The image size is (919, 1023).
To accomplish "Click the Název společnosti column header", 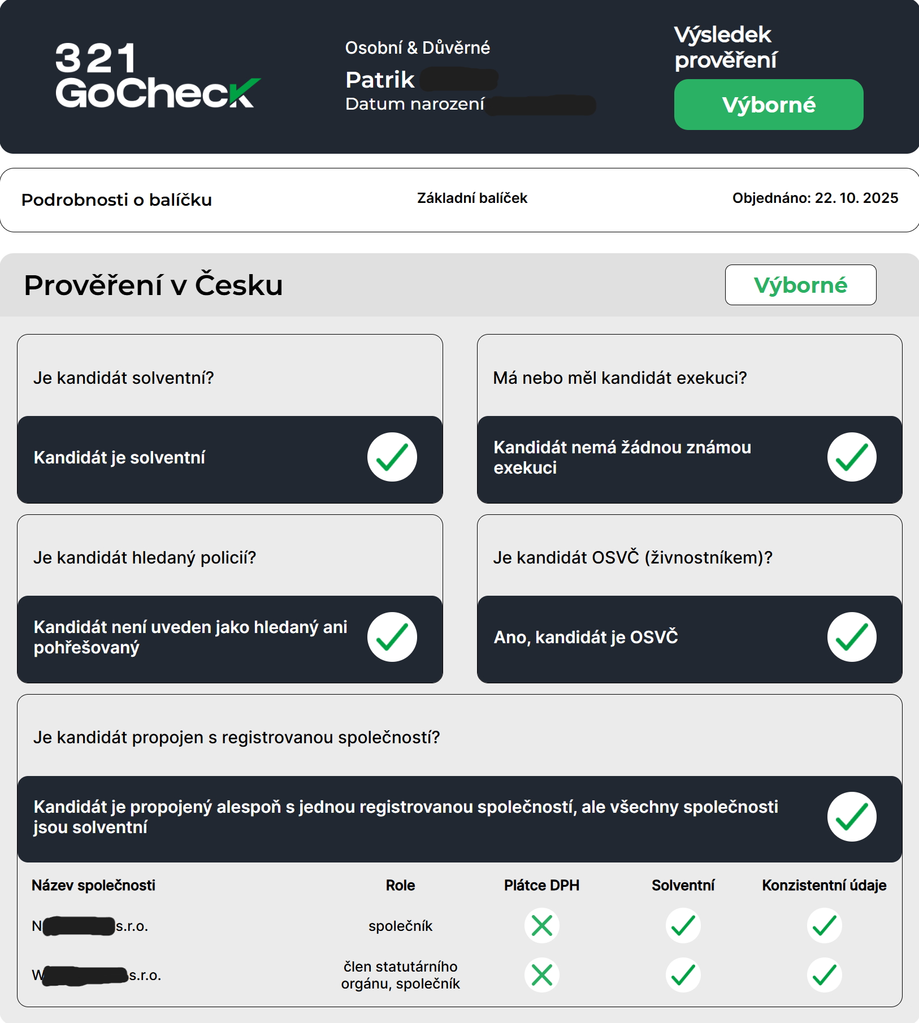I will pyautogui.click(x=93, y=885).
